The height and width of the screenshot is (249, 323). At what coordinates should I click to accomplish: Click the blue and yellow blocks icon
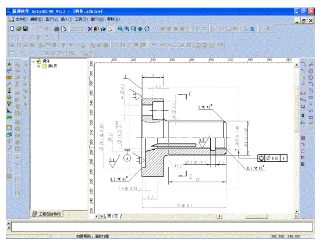tap(9, 135)
